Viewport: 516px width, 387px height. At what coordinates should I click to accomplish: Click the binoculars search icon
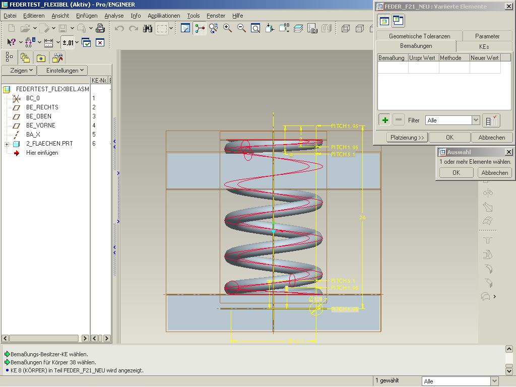[x=148, y=29]
